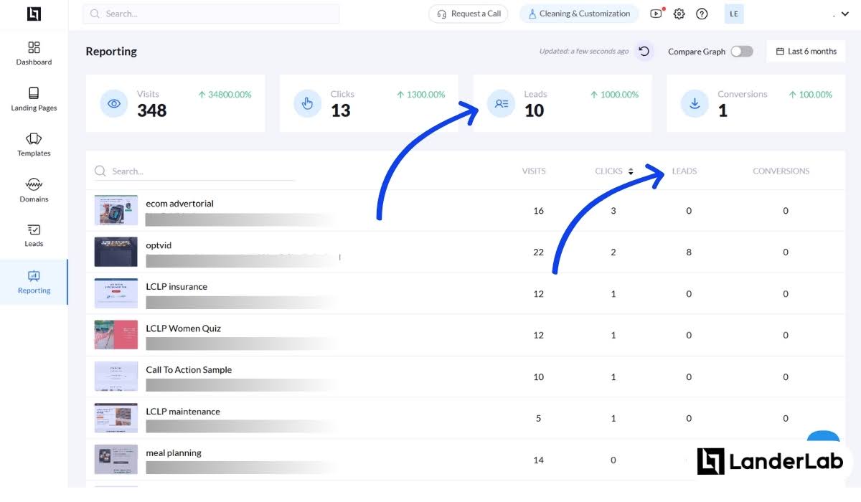The image size is (861, 502).
Task: Open the ecom advertorial thumbnail
Action: coord(116,210)
